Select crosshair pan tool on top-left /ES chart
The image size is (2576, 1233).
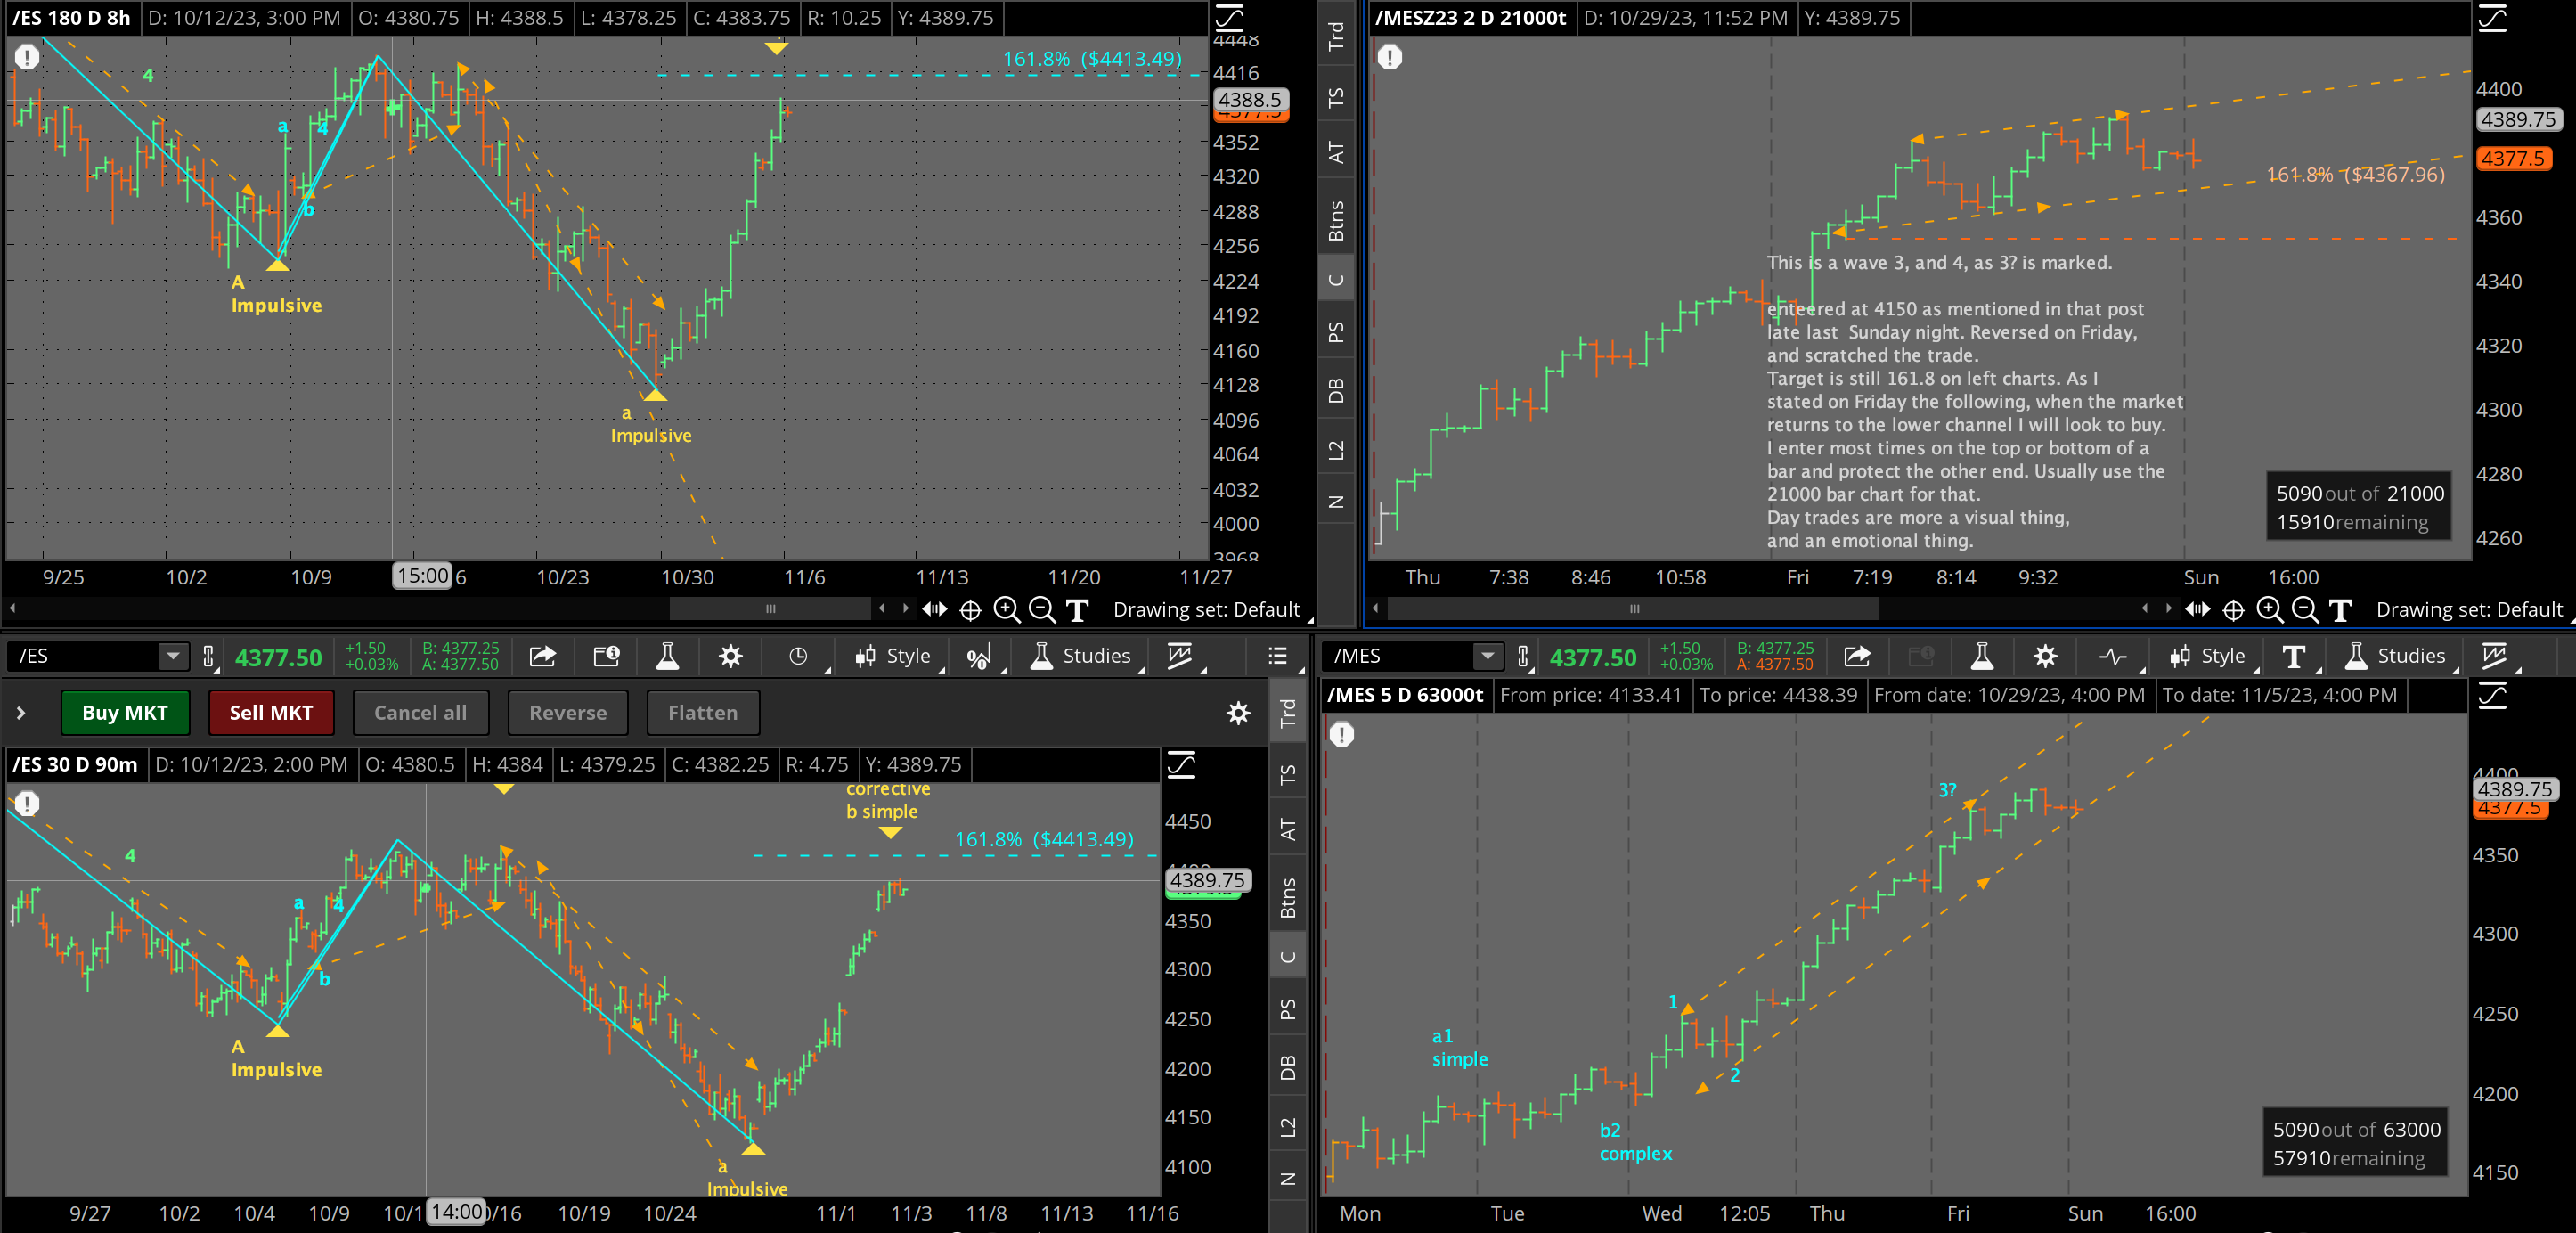[x=970, y=609]
